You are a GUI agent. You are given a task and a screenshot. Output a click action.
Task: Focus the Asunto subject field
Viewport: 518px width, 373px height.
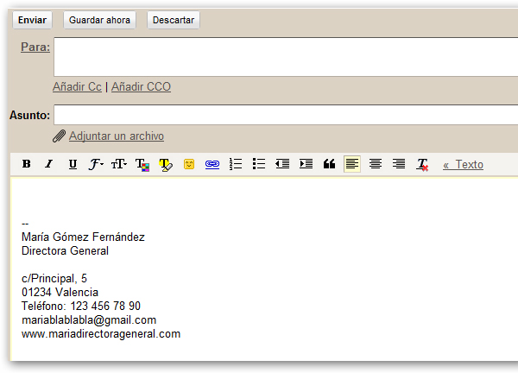(286, 115)
